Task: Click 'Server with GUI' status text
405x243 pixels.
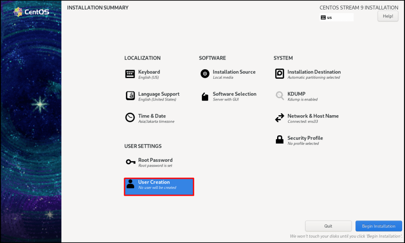Action: (x=226, y=99)
